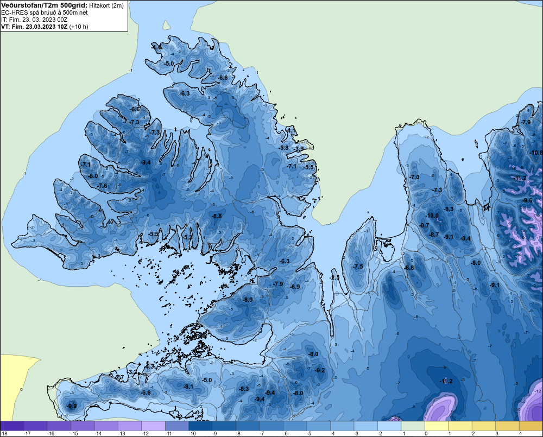
Task: Select the legend swatch between -17 and -16
Action: point(35,426)
